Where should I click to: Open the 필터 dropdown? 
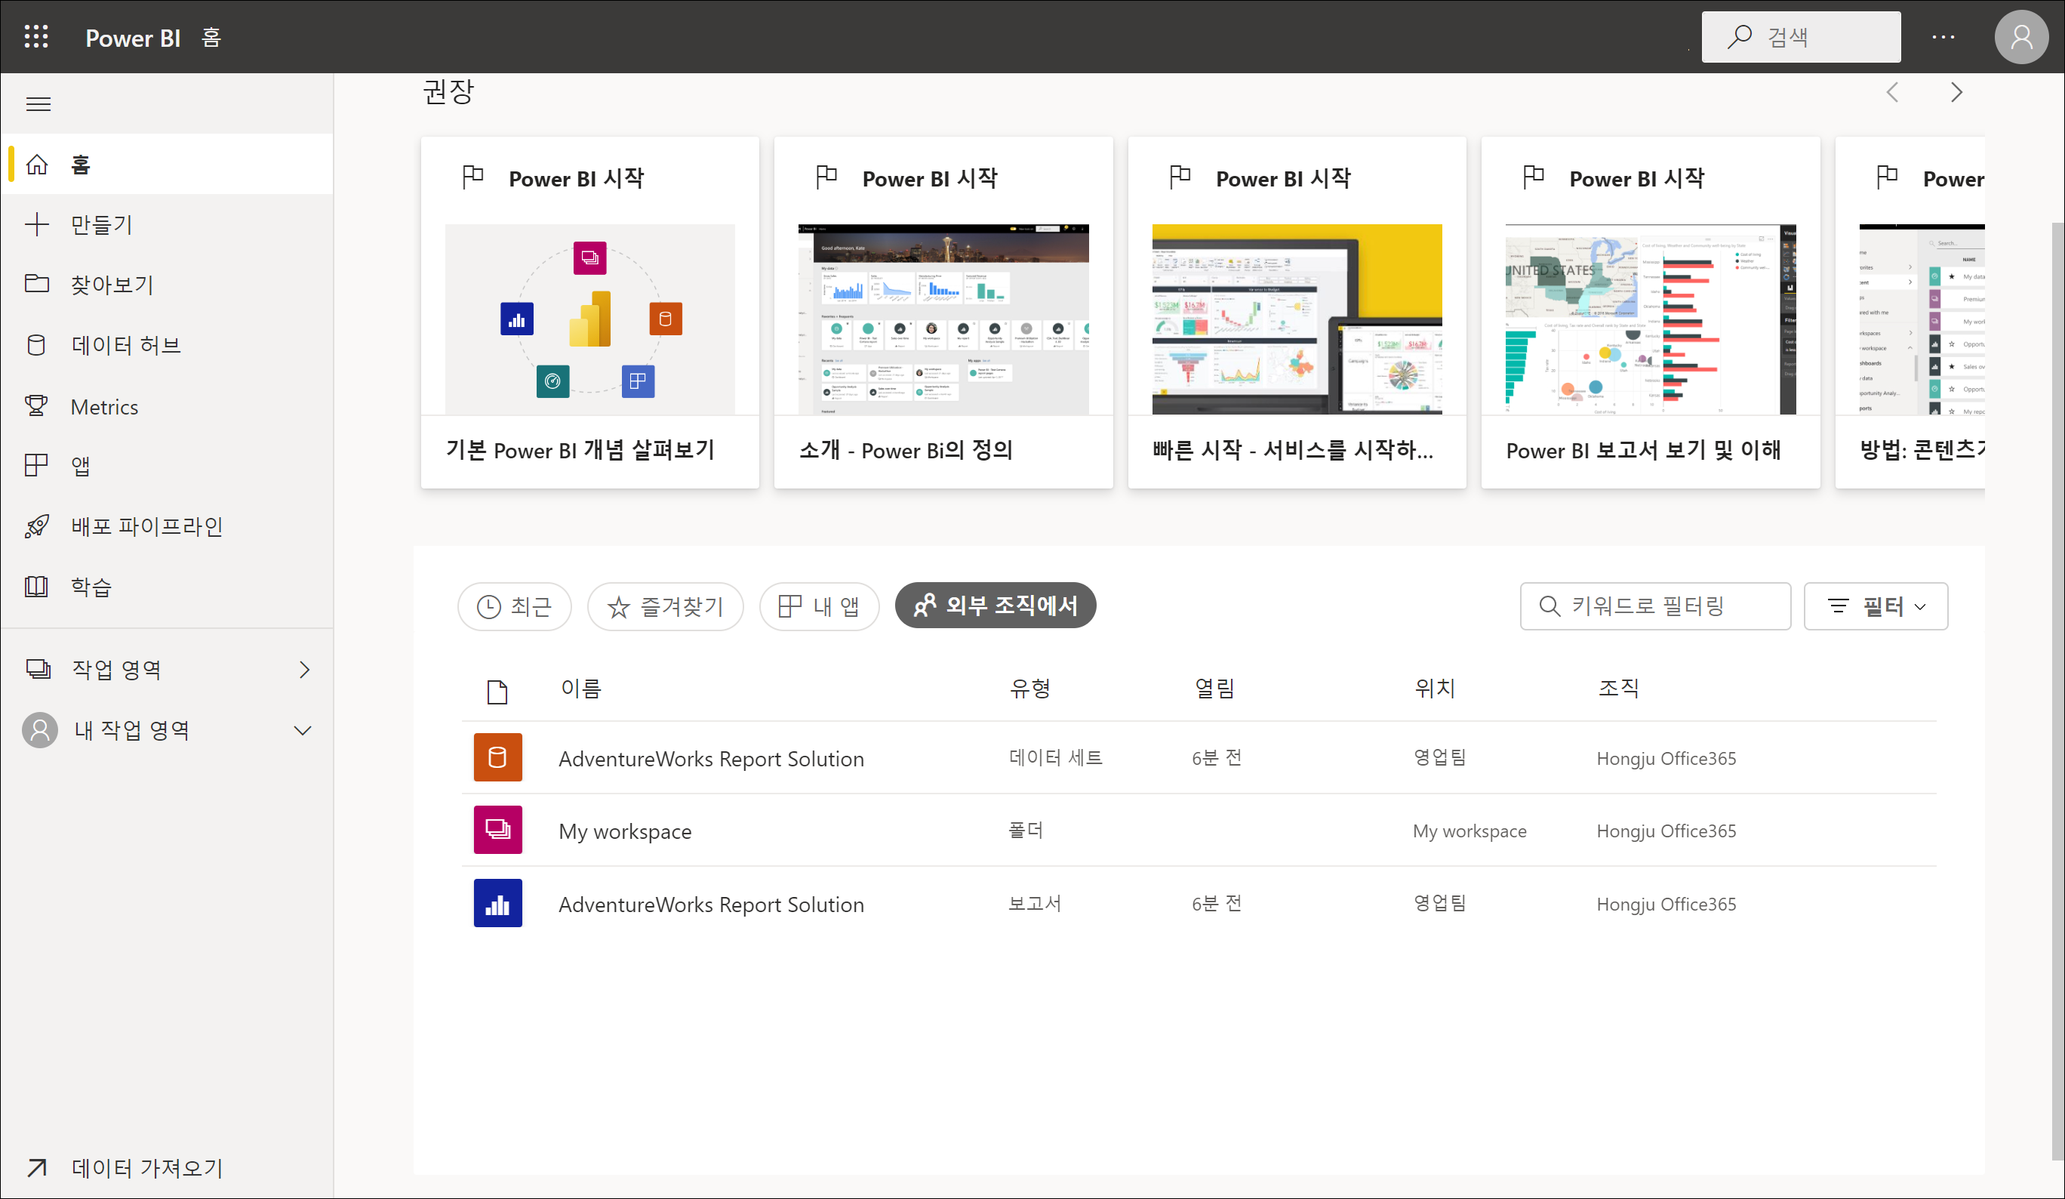[1875, 606]
